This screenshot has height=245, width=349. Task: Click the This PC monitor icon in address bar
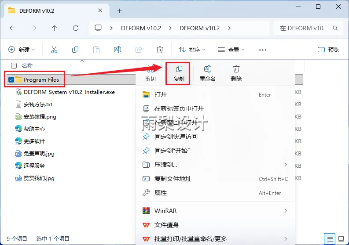(x=98, y=28)
